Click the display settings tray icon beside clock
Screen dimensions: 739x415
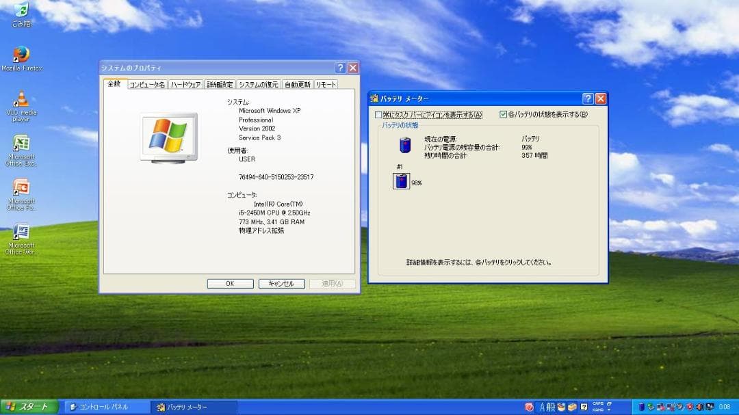click(710, 407)
